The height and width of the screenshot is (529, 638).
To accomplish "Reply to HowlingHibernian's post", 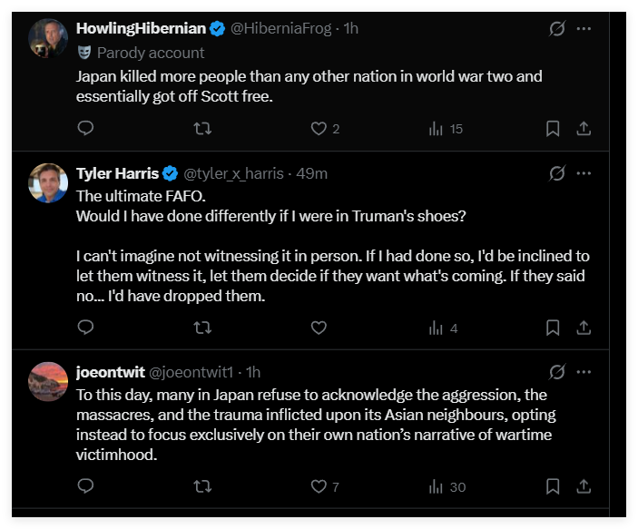I will [x=85, y=129].
